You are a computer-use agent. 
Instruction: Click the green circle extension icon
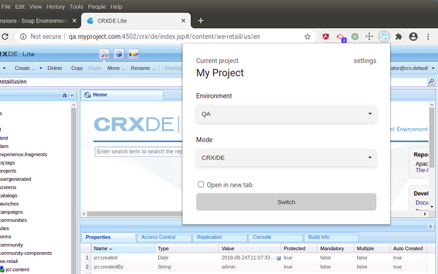click(355, 36)
